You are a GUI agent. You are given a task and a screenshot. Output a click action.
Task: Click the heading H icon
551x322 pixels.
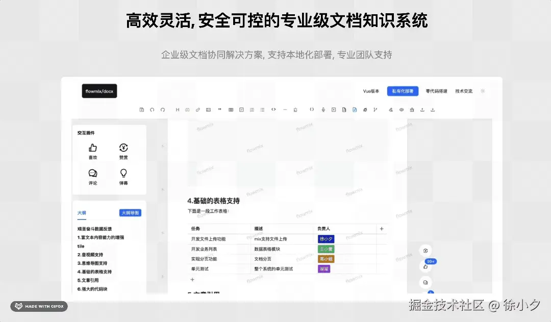(x=177, y=109)
